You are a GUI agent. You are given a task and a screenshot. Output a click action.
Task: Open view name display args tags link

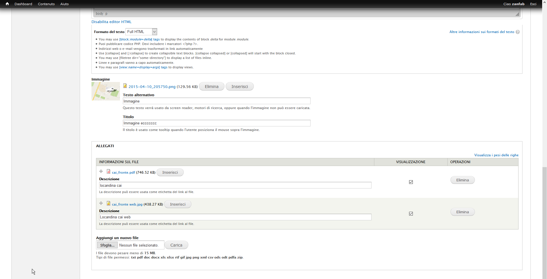click(143, 67)
